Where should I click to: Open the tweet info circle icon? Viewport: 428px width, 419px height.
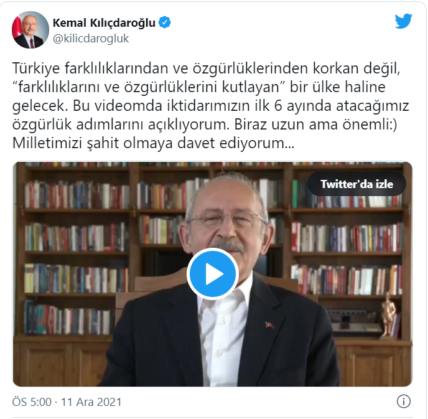point(404,402)
